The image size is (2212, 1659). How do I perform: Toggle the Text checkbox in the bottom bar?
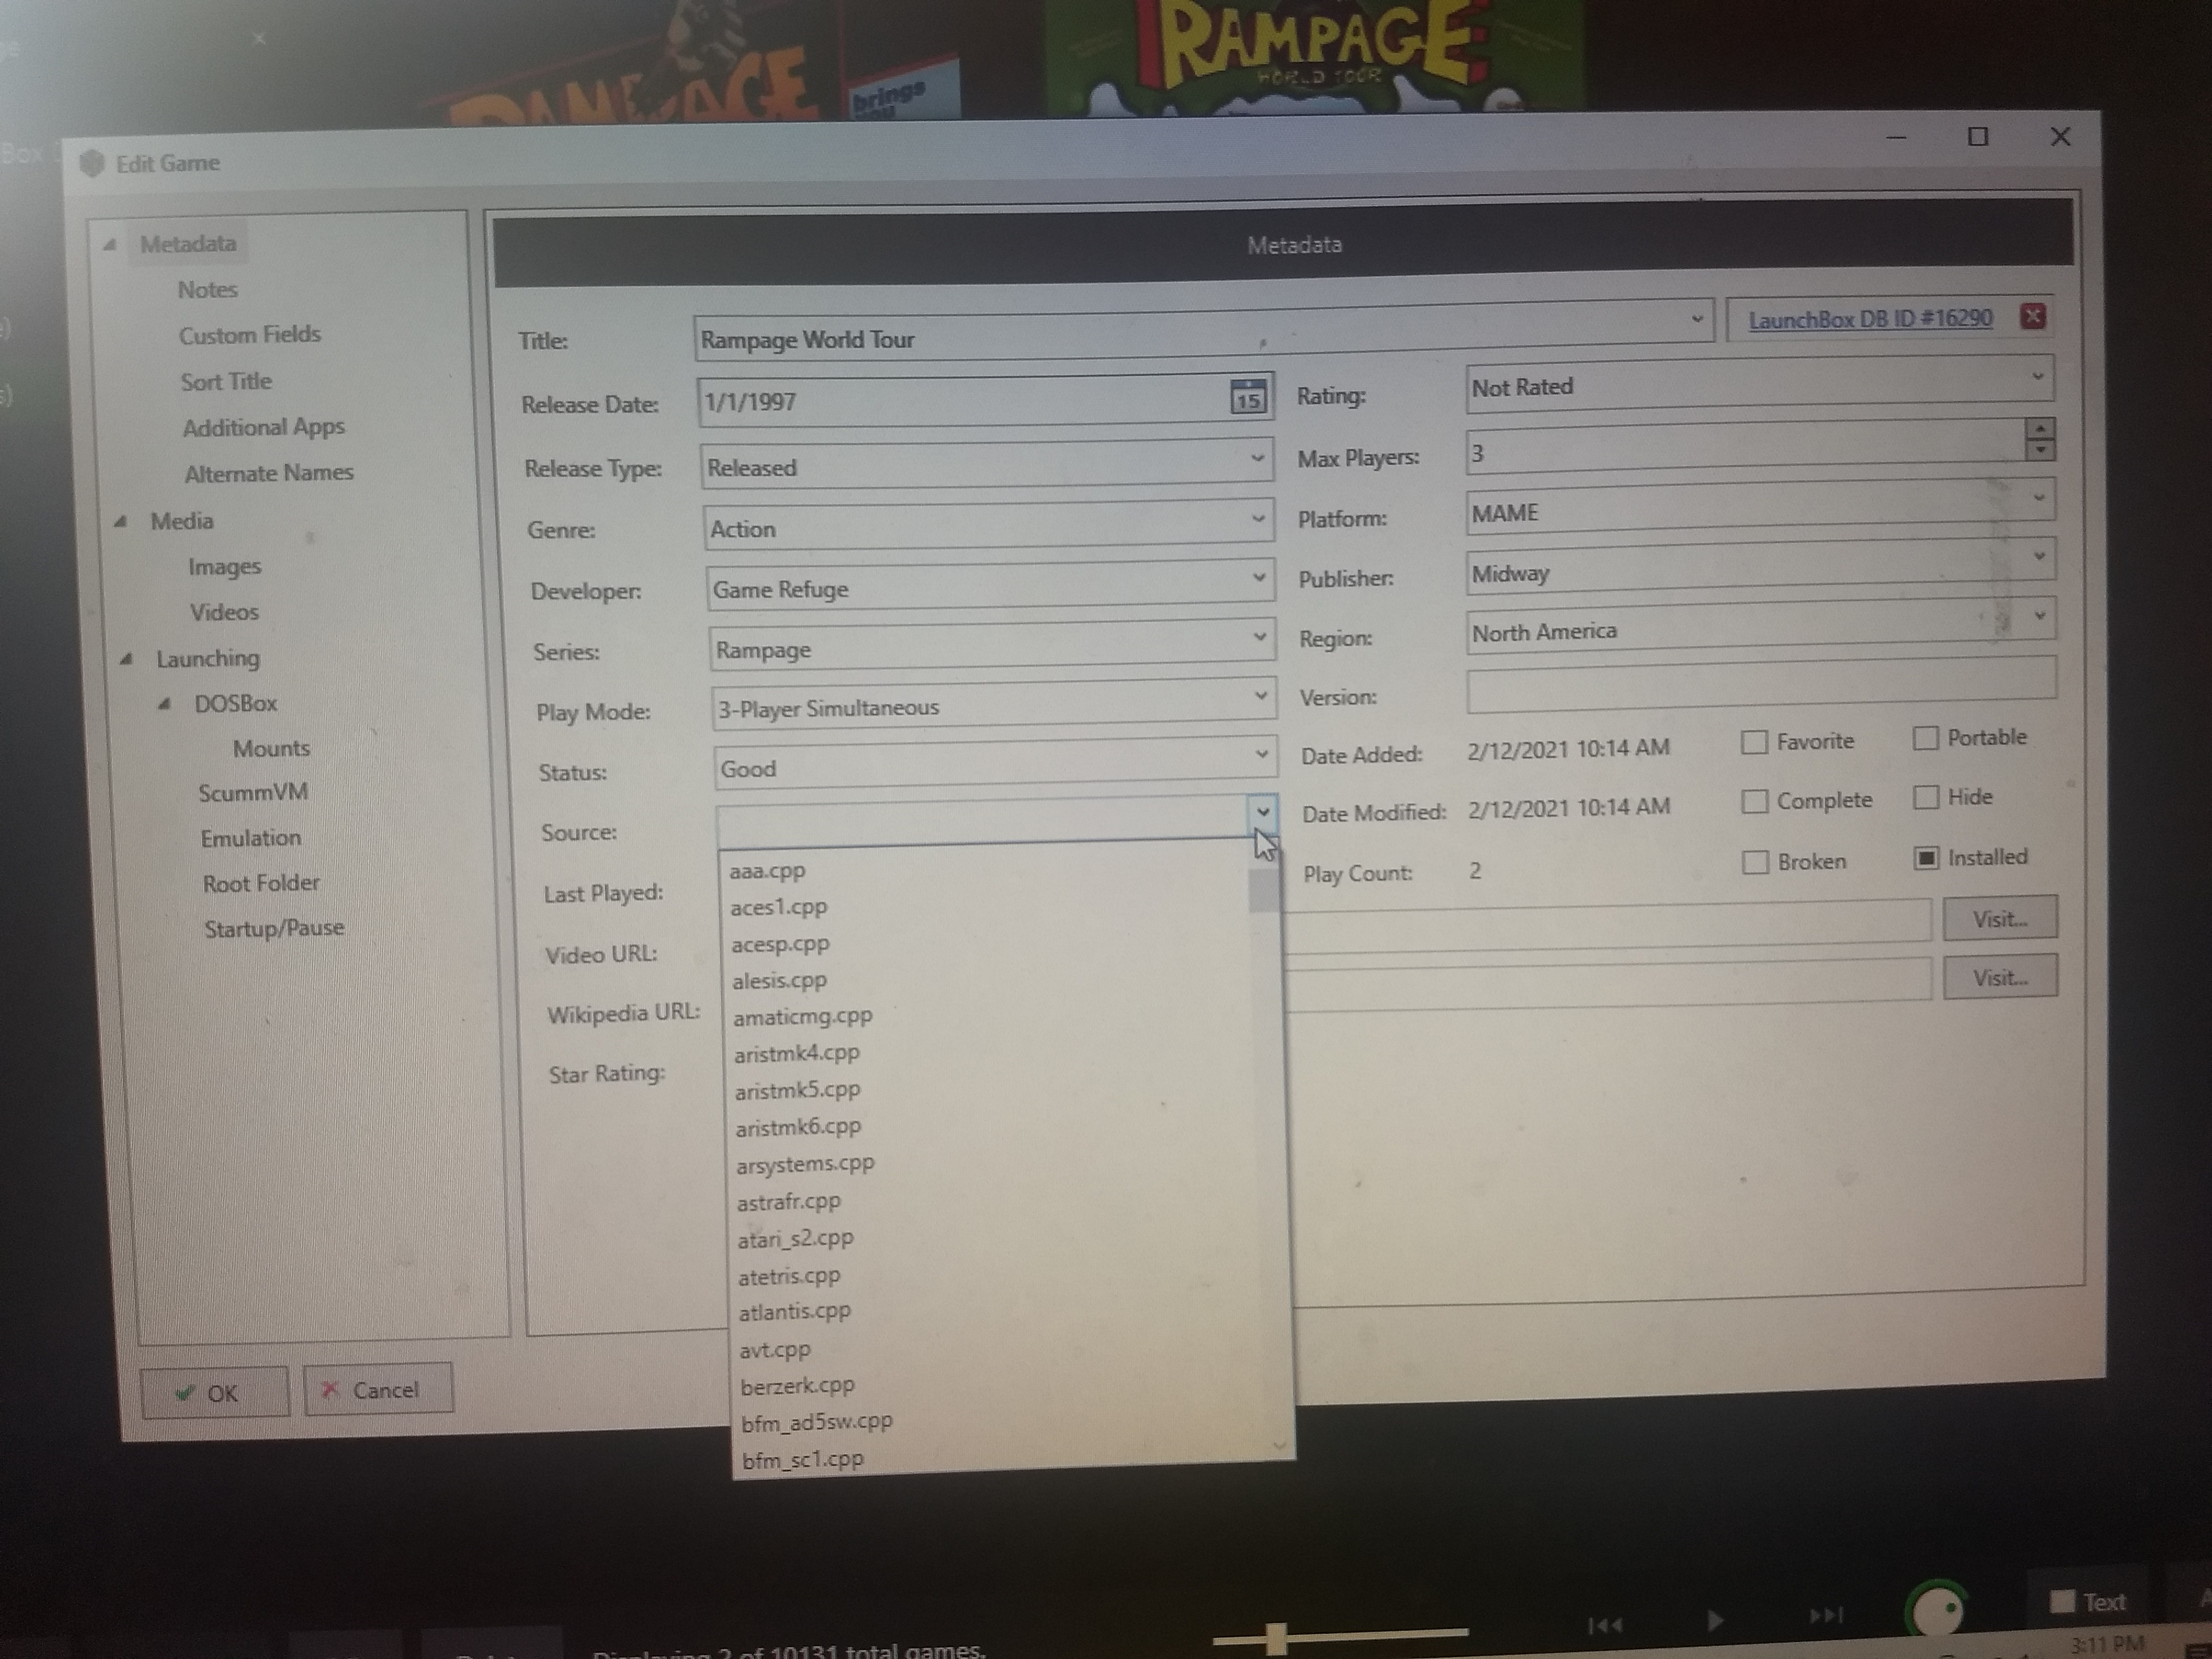point(2062,1601)
